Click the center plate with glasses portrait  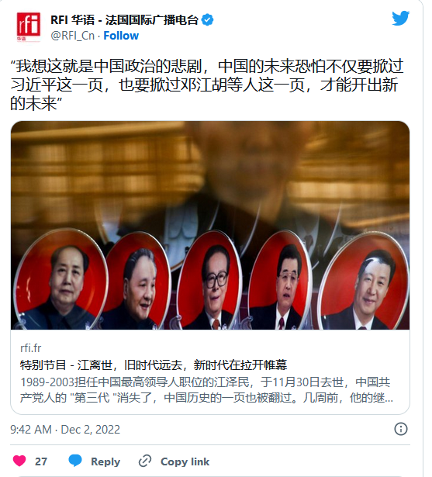[x=210, y=280]
